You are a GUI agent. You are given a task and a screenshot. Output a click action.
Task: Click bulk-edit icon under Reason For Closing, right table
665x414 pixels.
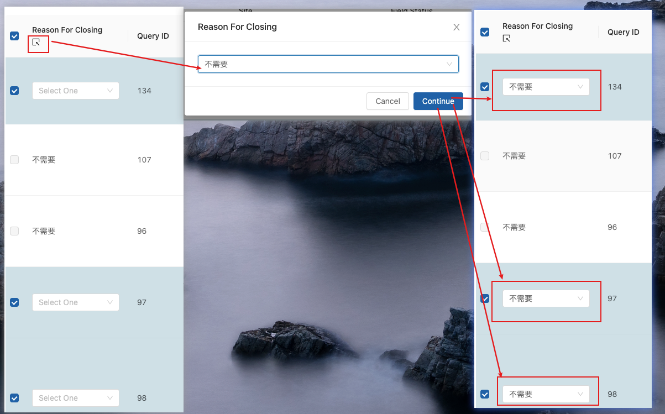pos(506,38)
